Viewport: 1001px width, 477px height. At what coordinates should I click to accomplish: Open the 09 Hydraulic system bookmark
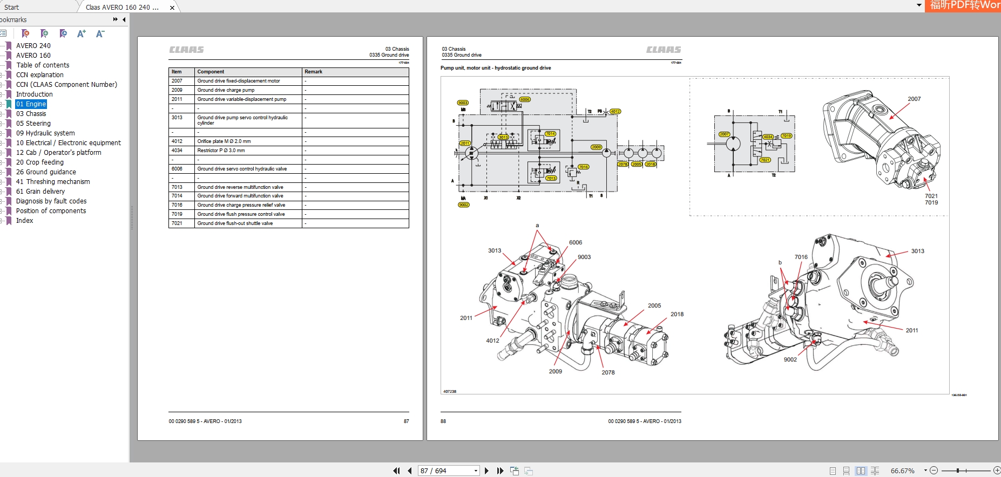pyautogui.click(x=45, y=133)
